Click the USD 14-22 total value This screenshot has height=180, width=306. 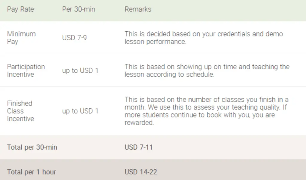click(141, 172)
